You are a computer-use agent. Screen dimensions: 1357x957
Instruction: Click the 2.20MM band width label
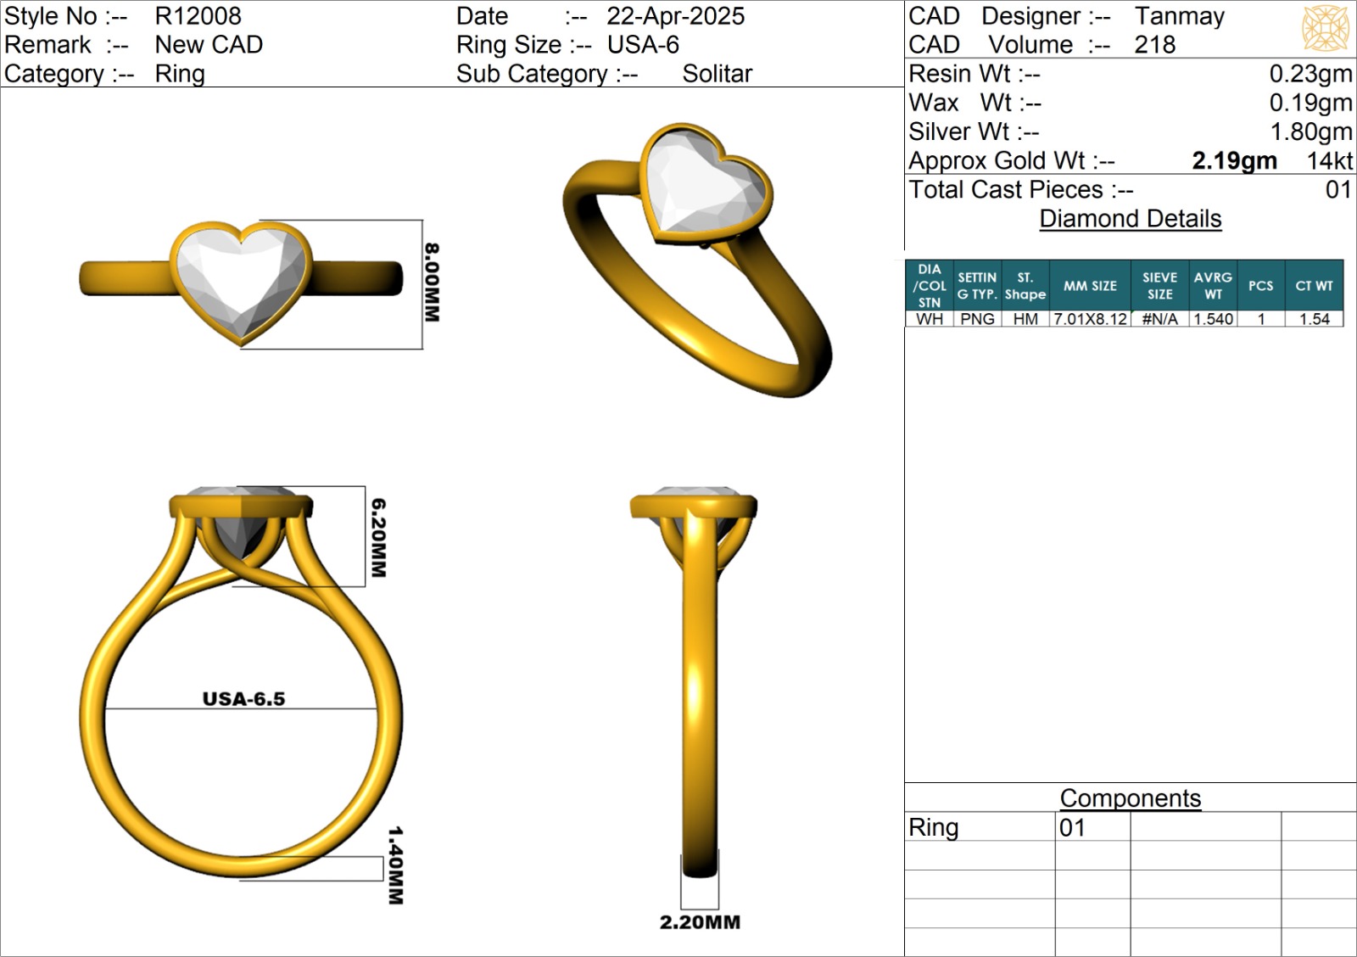pos(700,922)
